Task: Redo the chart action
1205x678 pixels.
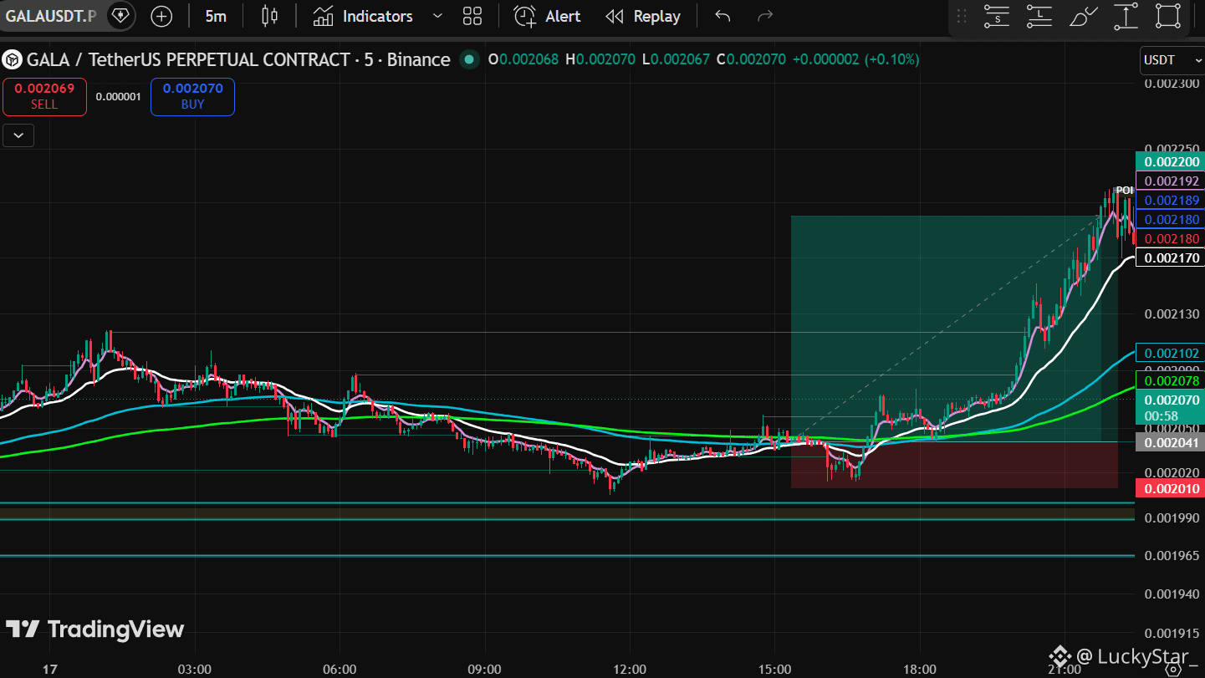Action: pyautogui.click(x=764, y=16)
